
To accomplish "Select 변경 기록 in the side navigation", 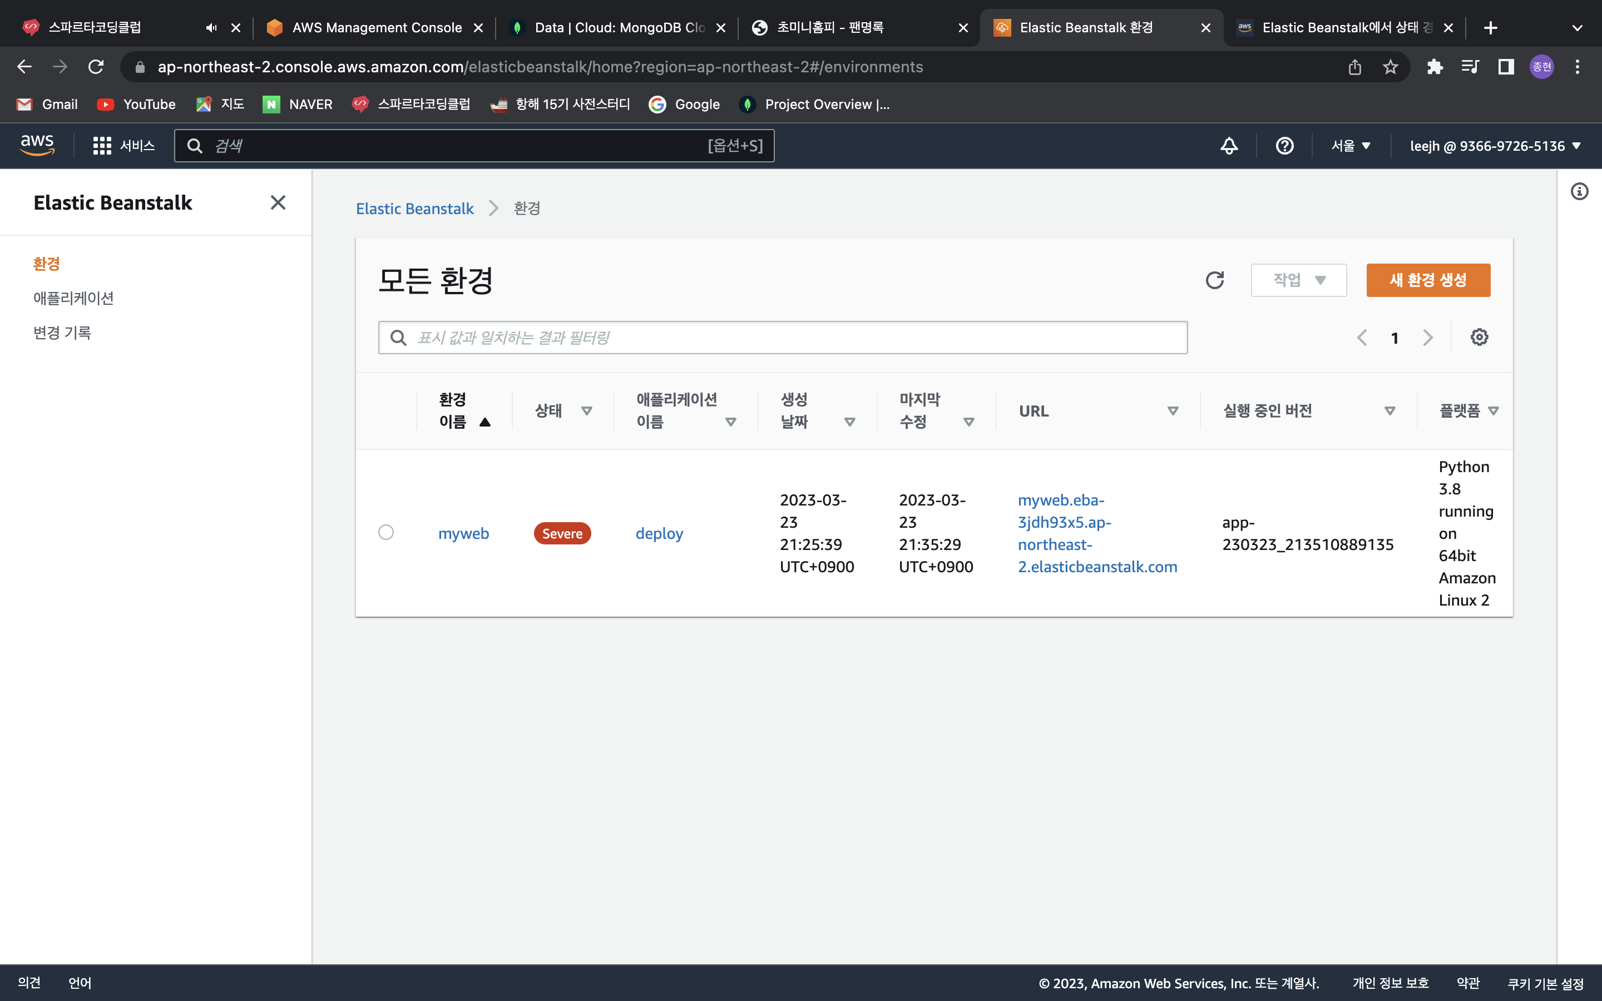I will coord(62,333).
